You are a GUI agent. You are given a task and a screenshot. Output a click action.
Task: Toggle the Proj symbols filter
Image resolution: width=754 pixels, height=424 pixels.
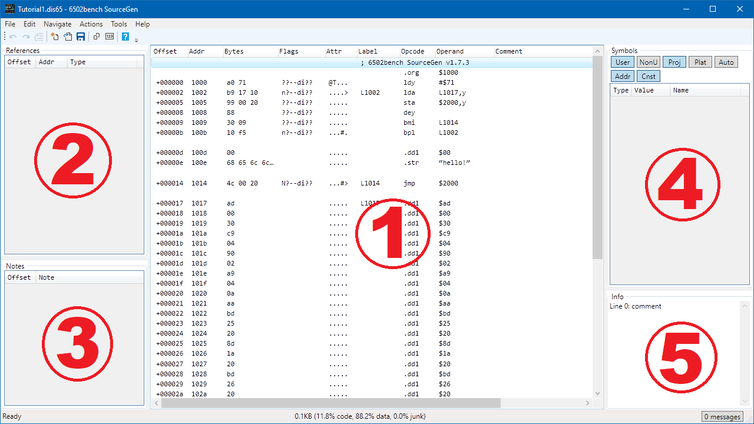pos(674,62)
